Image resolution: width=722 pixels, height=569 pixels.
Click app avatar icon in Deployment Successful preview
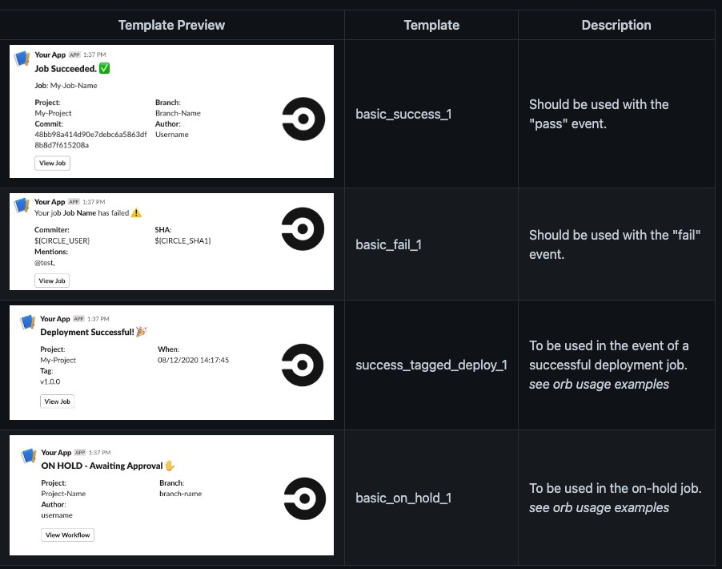coord(27,322)
